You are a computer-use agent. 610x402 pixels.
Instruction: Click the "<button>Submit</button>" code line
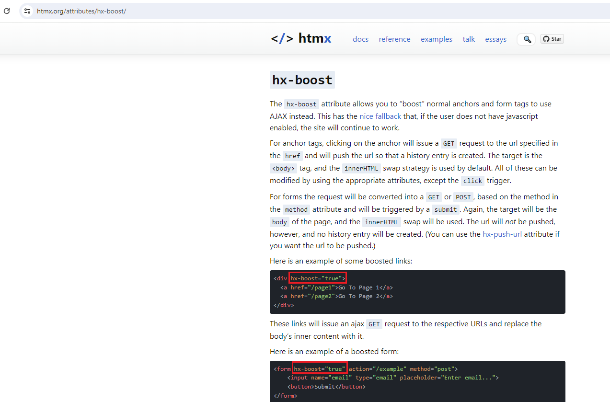[326, 386]
